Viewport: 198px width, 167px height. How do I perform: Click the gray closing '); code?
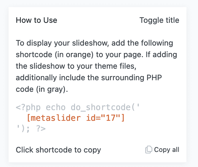coord(23,129)
